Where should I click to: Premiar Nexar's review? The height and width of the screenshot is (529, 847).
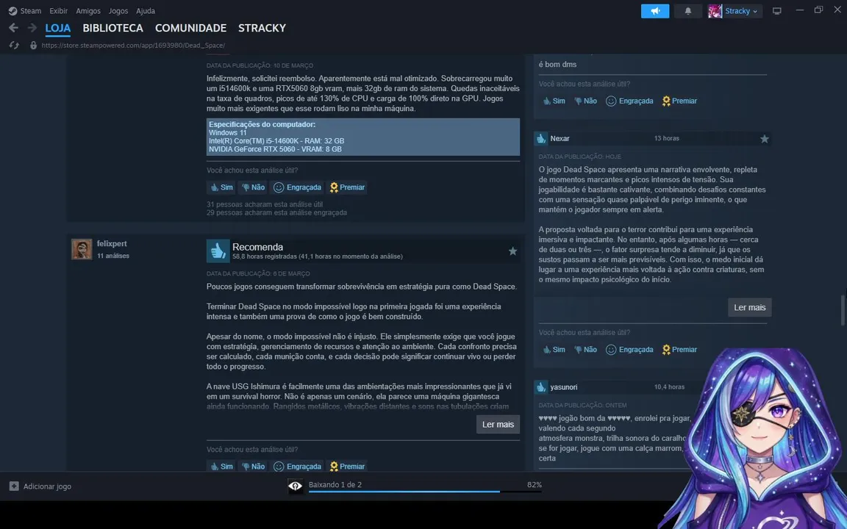tap(679, 350)
